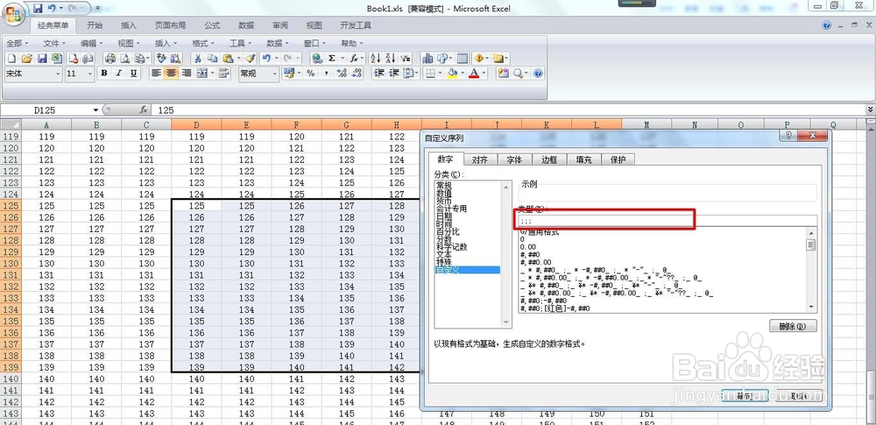Click the 删除(D) button

pos(793,326)
